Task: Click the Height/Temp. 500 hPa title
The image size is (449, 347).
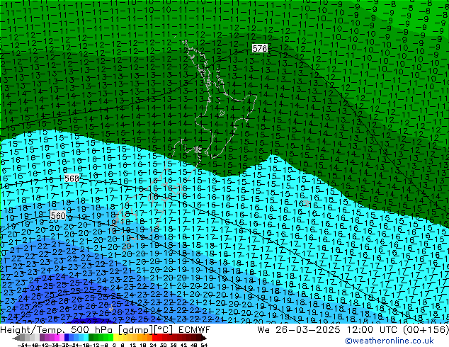Action: pyautogui.click(x=53, y=330)
